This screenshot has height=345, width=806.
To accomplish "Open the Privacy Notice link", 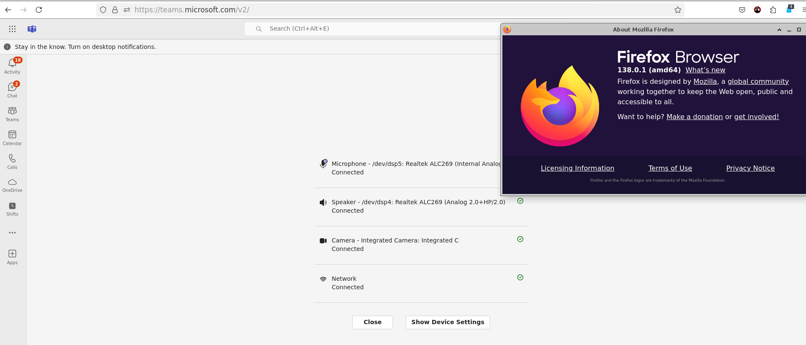I will coord(750,168).
